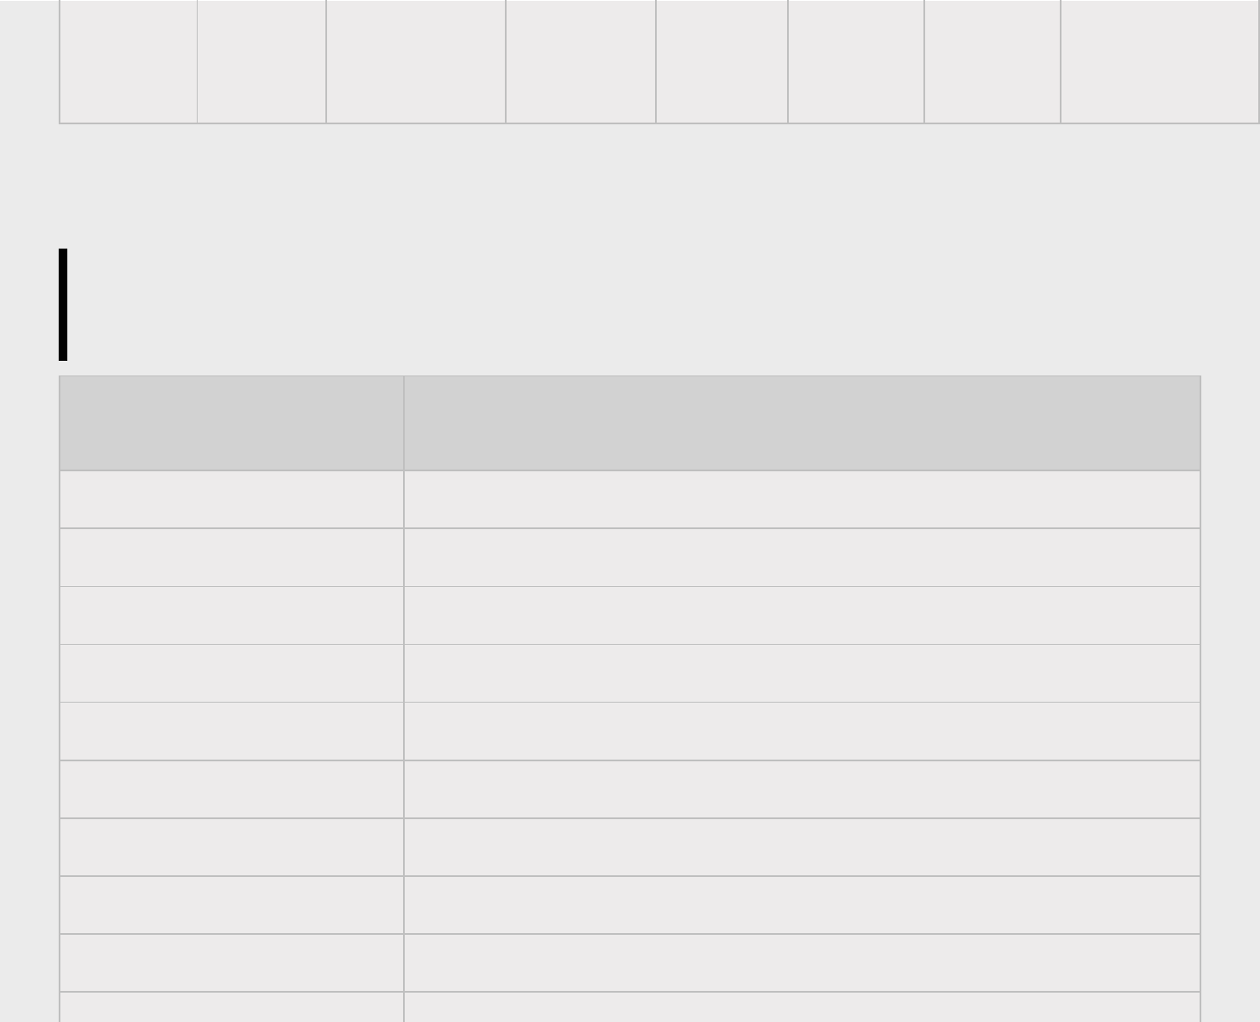Click the third cell of the upper table
The image size is (1260, 1022).
click(416, 61)
